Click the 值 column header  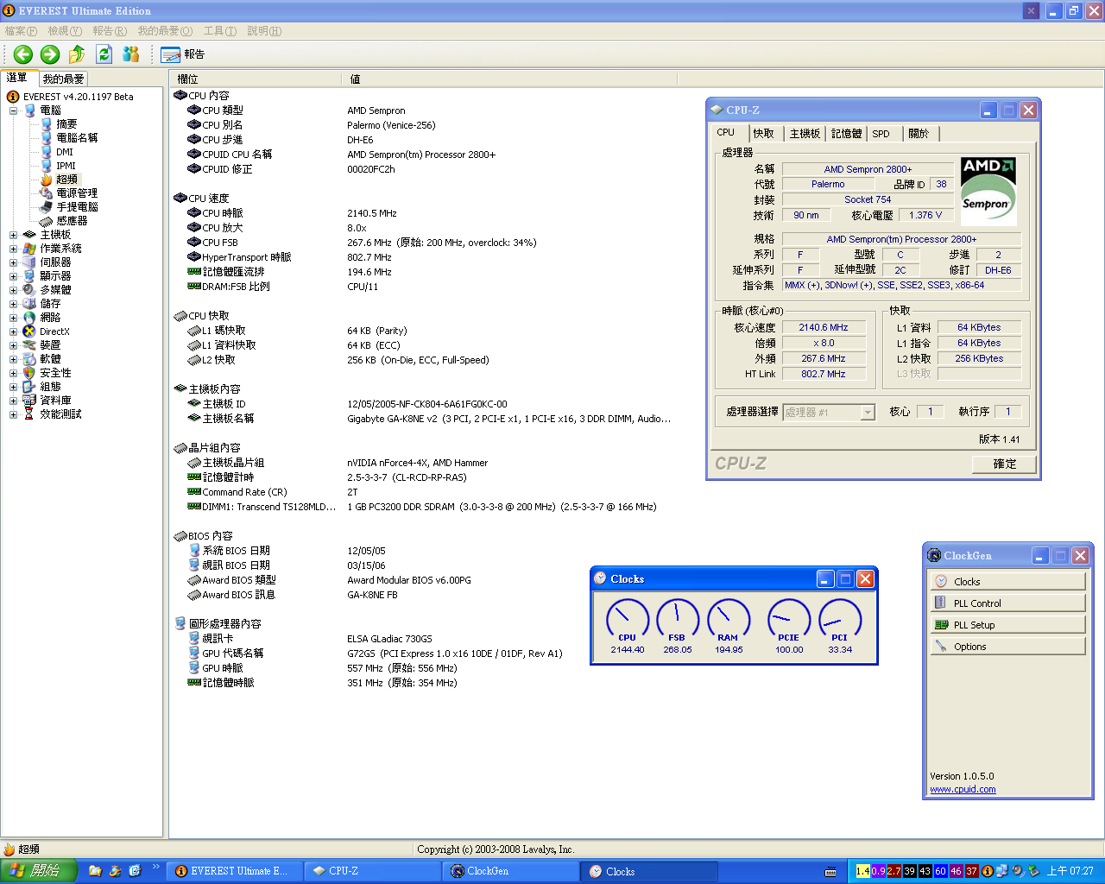tap(509, 79)
